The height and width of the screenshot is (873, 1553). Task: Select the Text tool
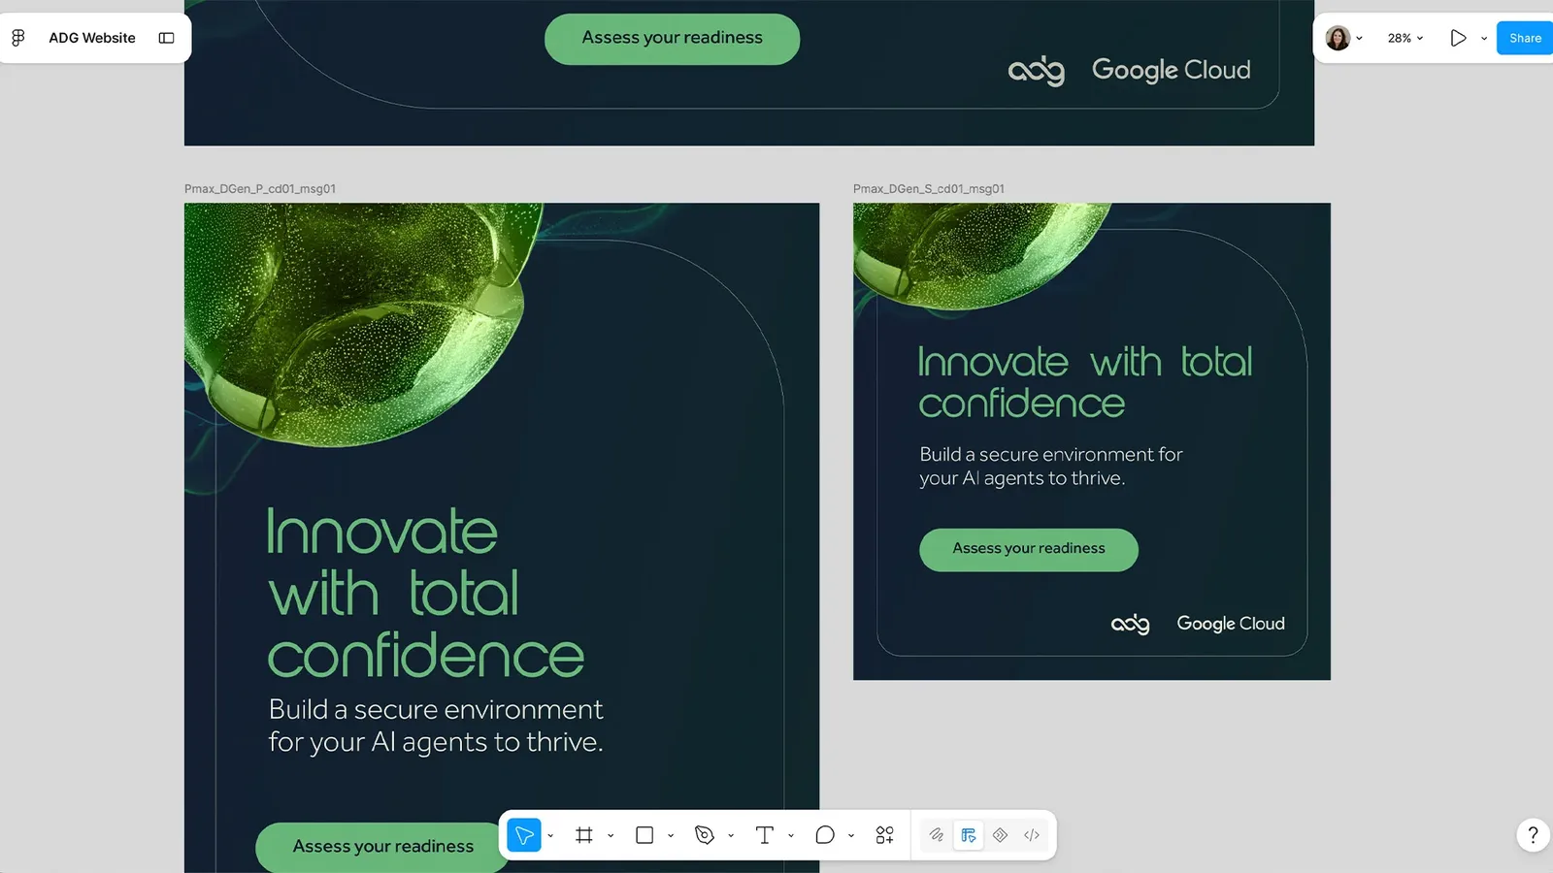pos(765,835)
